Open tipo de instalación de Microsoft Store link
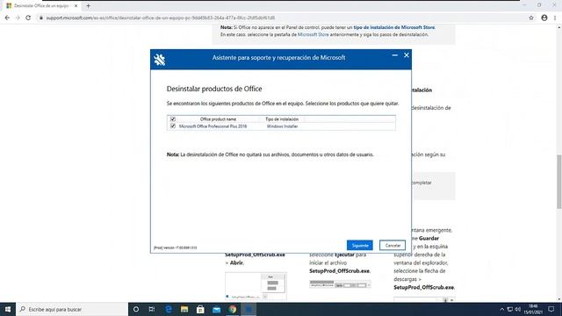The height and width of the screenshot is (316, 562). pyautogui.click(x=394, y=27)
